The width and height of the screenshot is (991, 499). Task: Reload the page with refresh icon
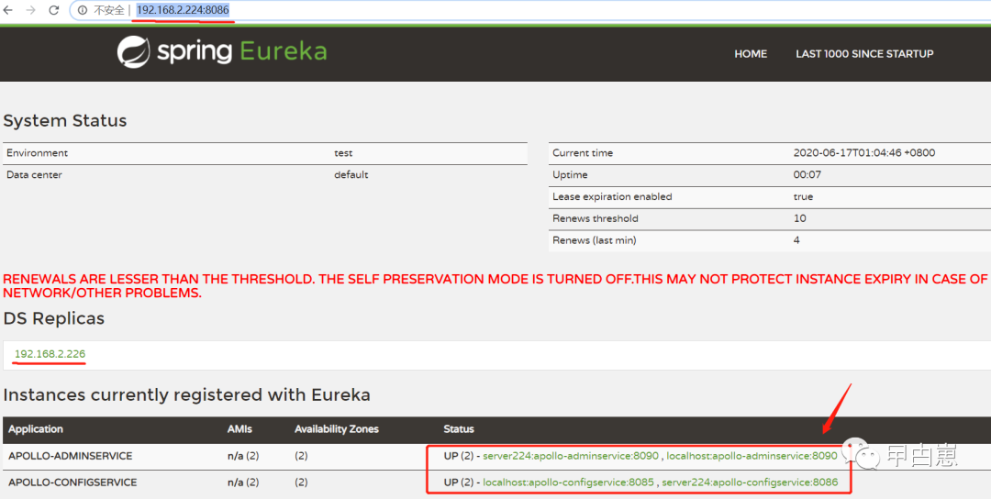tap(54, 10)
